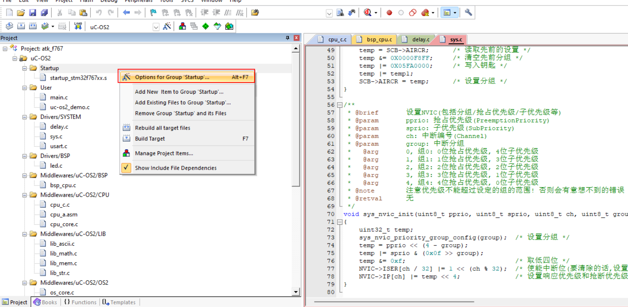Open the Configuration wrench icon
The width and height of the screenshot is (628, 307).
[468, 13]
